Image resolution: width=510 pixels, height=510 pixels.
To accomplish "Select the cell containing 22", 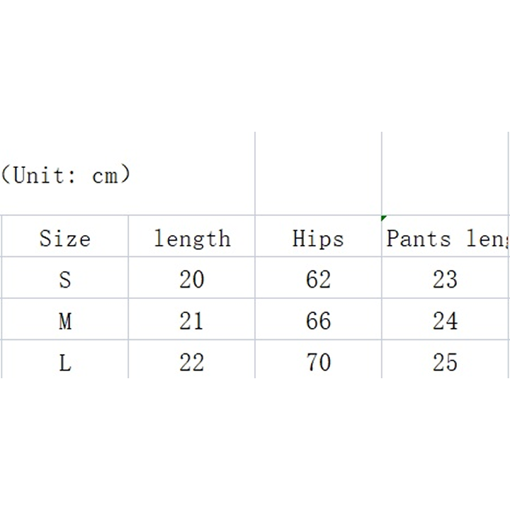I will coord(192,362).
